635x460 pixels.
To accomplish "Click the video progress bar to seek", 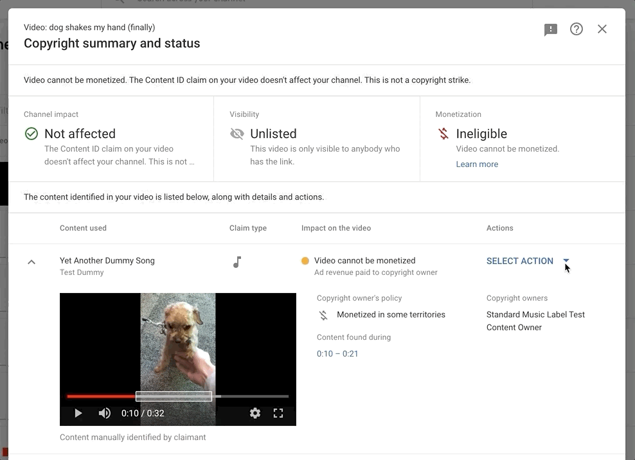I will point(178,396).
